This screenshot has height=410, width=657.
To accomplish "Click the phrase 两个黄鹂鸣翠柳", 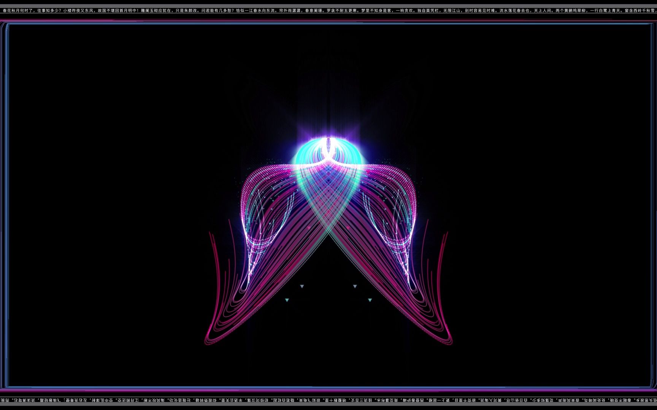I will point(570,11).
